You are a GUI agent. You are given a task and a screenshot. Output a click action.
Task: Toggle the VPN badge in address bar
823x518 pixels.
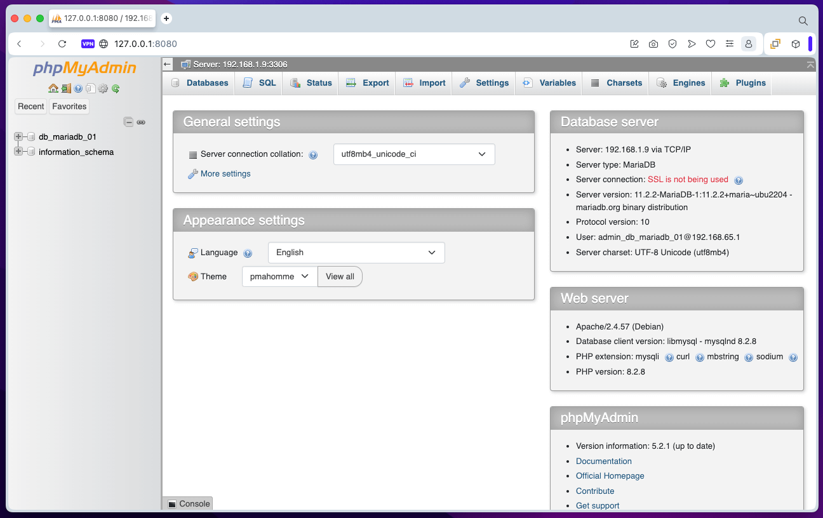88,44
